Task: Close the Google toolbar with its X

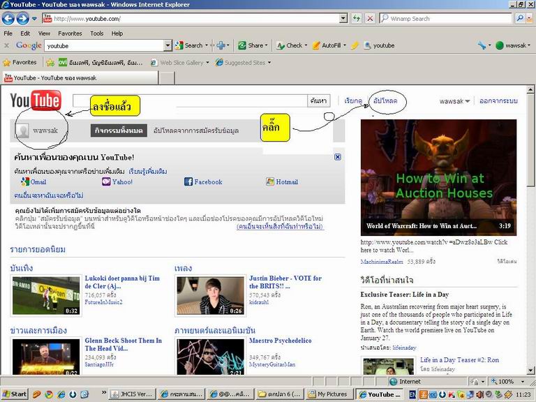Action: [x=6, y=45]
